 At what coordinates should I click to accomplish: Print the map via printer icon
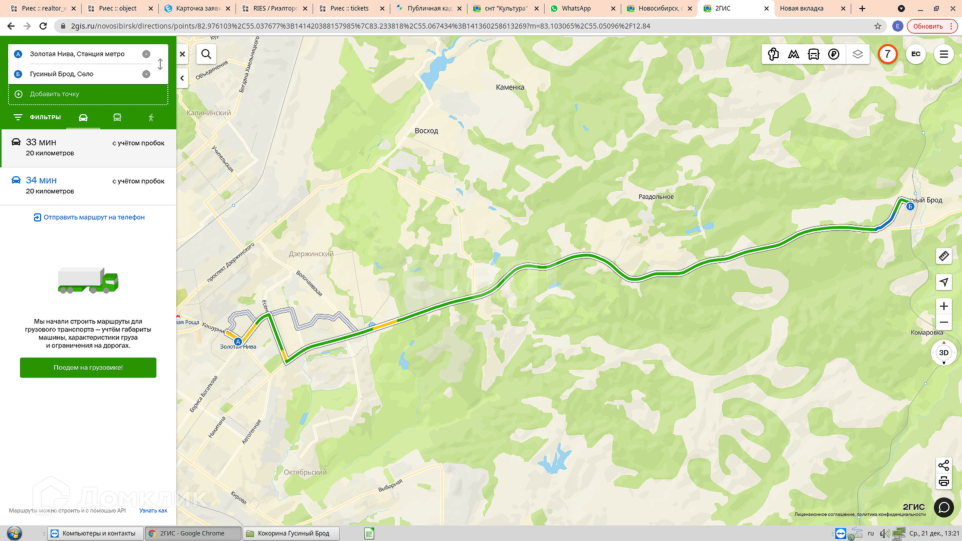pos(944,482)
